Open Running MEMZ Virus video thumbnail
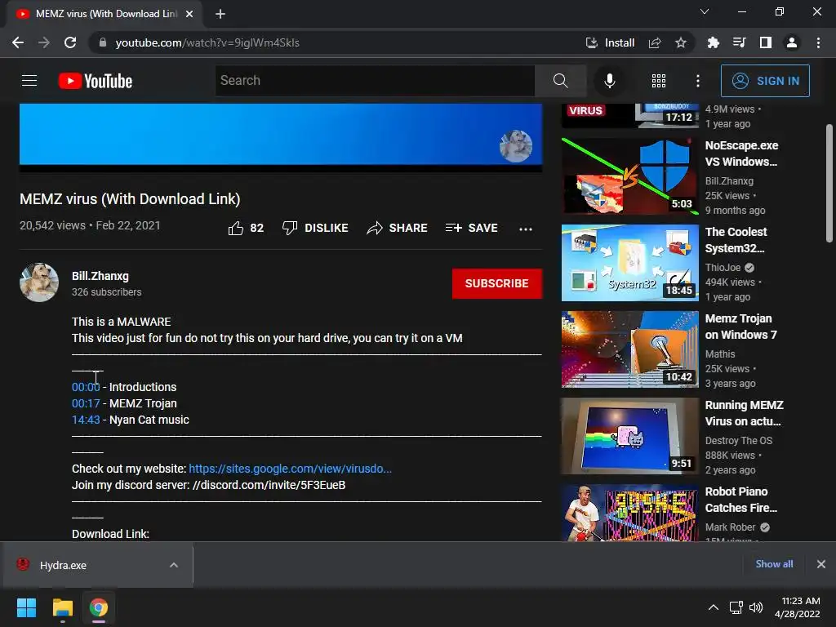Viewport: 836px width, 627px height. point(629,436)
